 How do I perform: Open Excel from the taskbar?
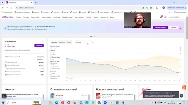tap(117, 102)
